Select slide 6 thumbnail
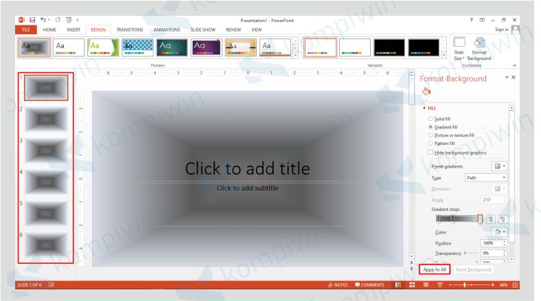 tap(46, 245)
